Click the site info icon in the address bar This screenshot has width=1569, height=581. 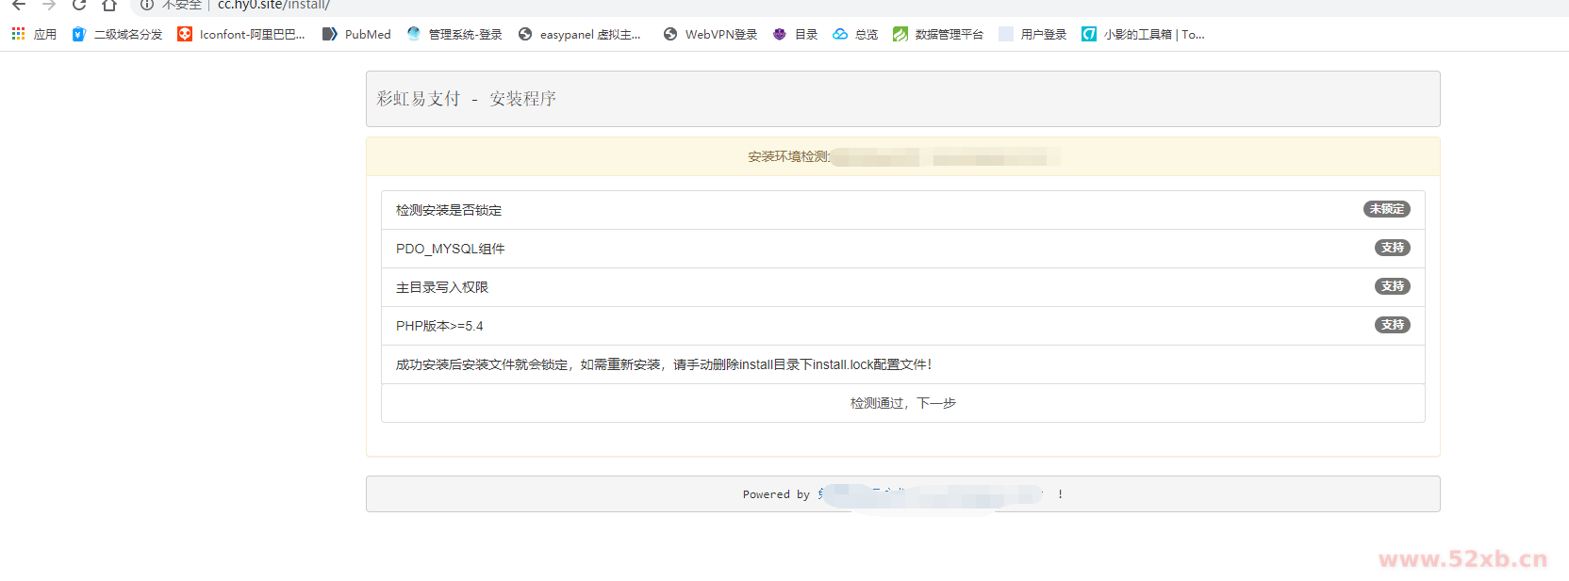147,5
